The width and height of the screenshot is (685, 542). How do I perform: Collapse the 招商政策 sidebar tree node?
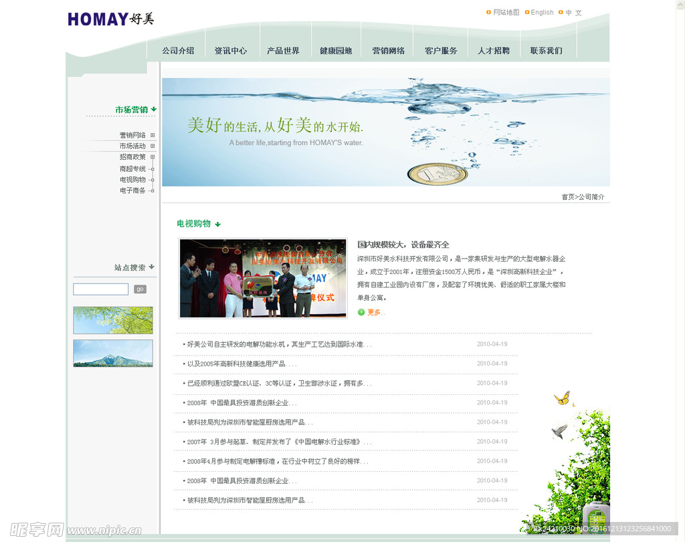click(x=153, y=157)
